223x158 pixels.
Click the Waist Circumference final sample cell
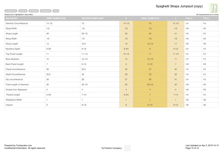pyautogui.click(x=150, y=74)
